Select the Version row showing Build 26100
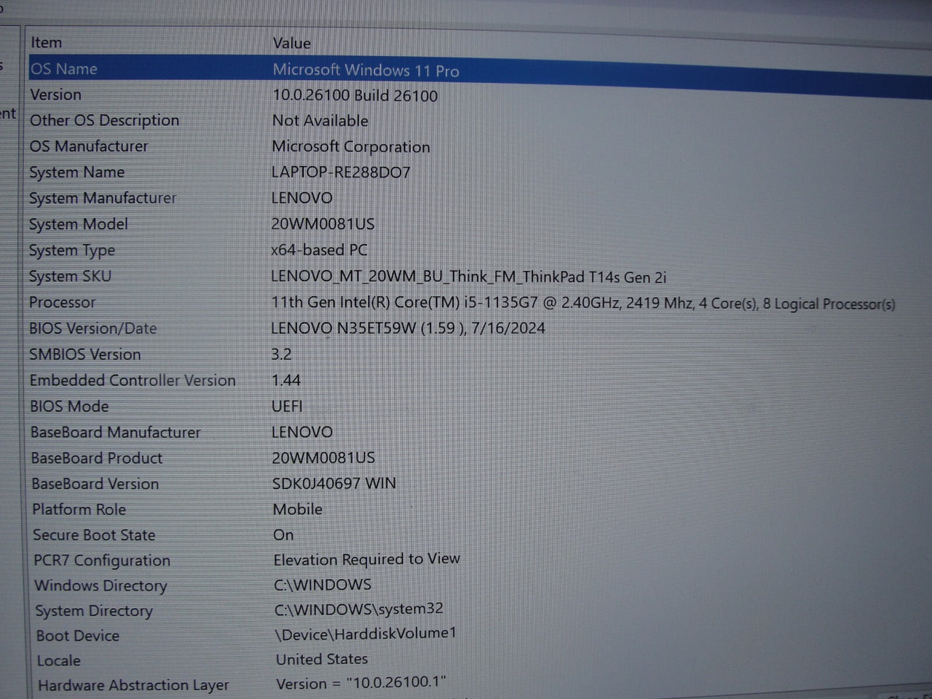Viewport: 932px width, 699px height. [x=56, y=95]
